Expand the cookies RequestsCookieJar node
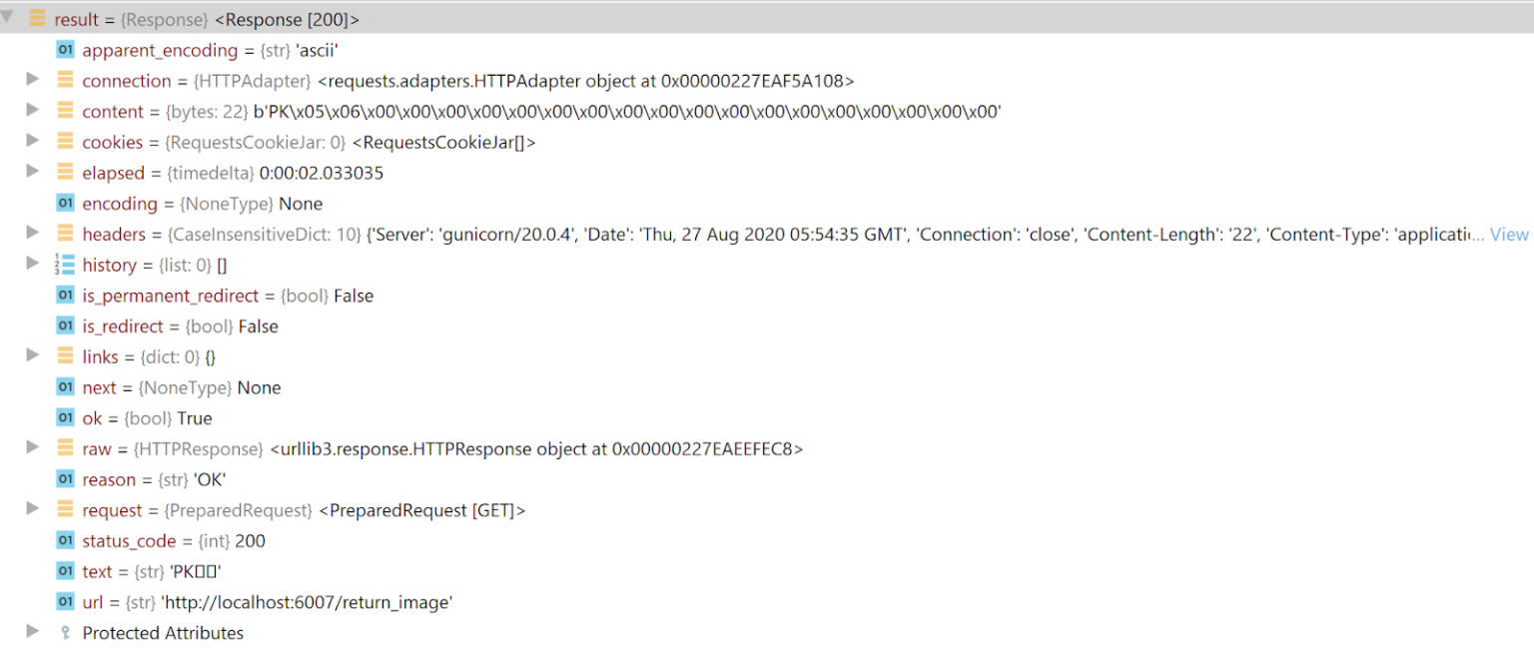Viewport: 1534px width, 655px height. click(33, 141)
